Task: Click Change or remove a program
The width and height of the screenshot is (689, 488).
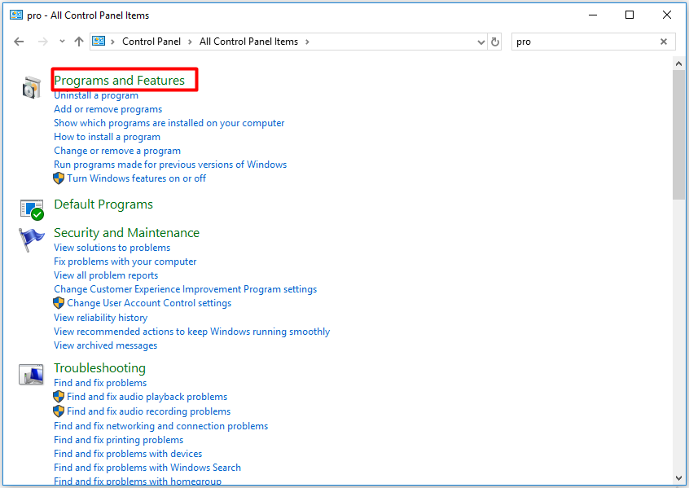Action: click(x=117, y=151)
